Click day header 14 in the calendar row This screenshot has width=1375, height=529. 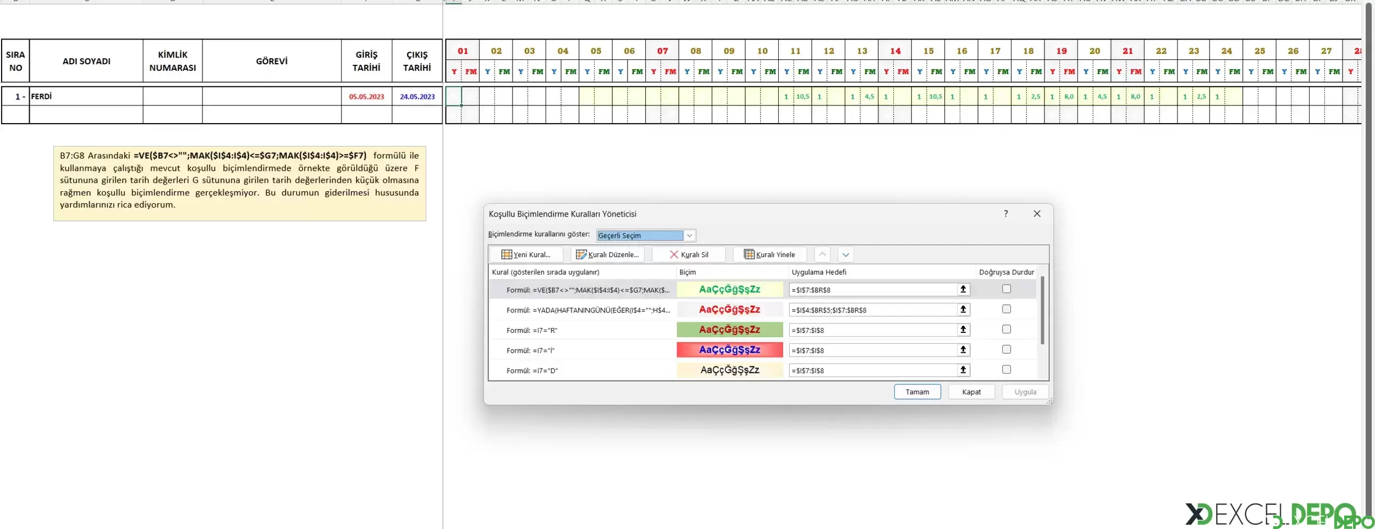895,51
